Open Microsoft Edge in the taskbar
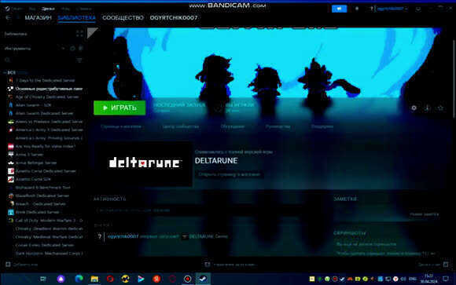Screen dimensions: 456x285 coord(79,279)
